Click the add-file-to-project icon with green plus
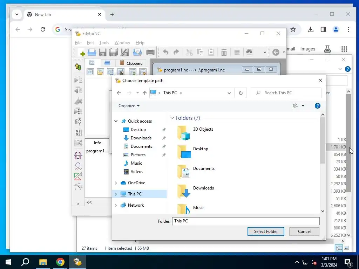 pyautogui.click(x=133, y=72)
